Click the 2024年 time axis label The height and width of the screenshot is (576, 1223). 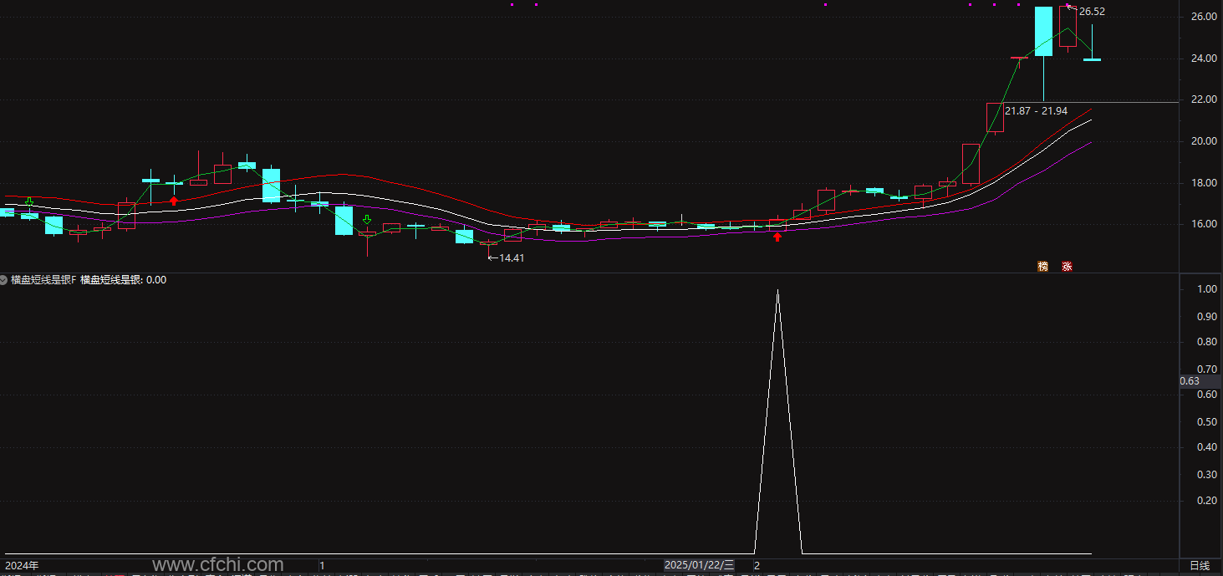coord(22,566)
